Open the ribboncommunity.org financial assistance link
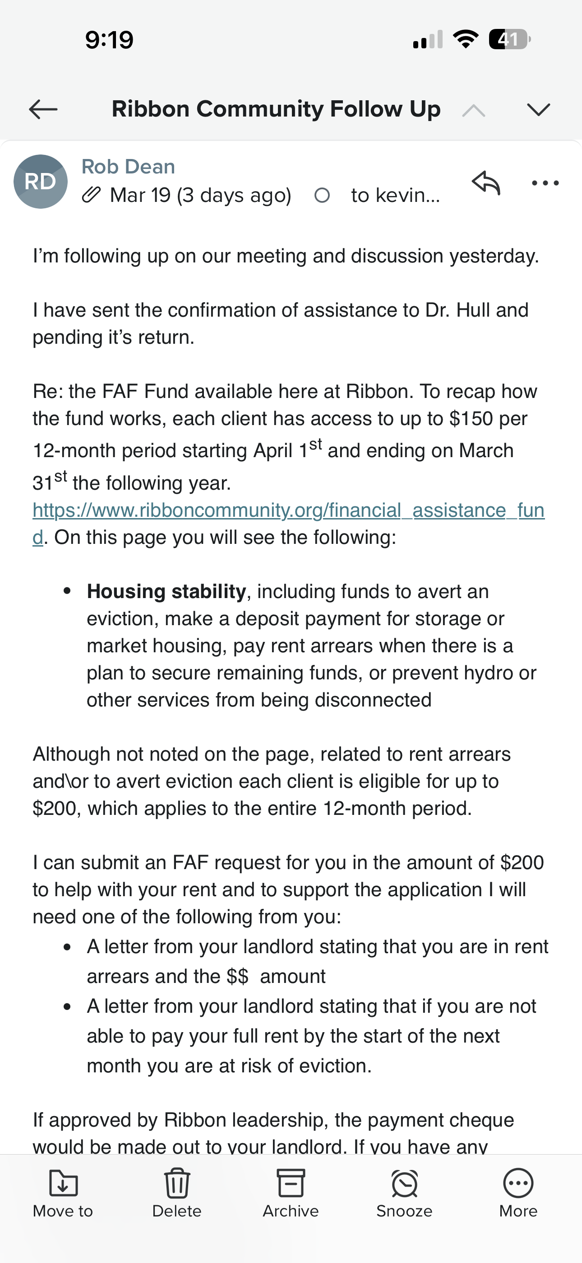Viewport: 582px width, 1263px height. pos(288,510)
